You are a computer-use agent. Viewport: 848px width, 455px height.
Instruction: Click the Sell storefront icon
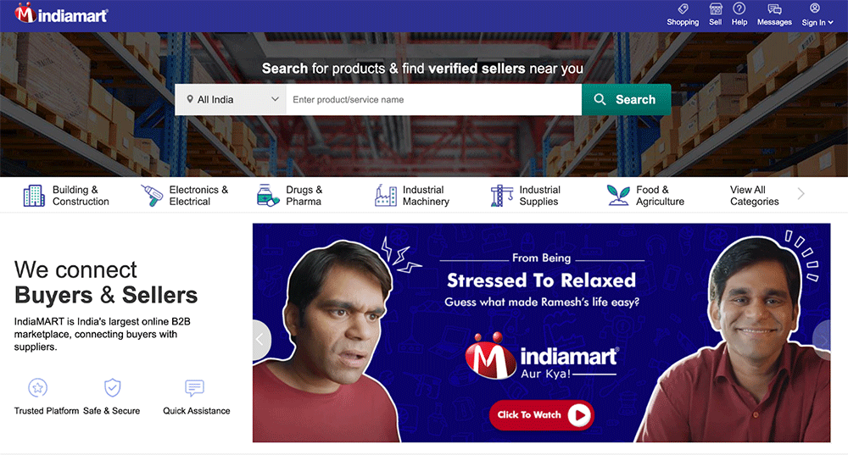(716, 8)
